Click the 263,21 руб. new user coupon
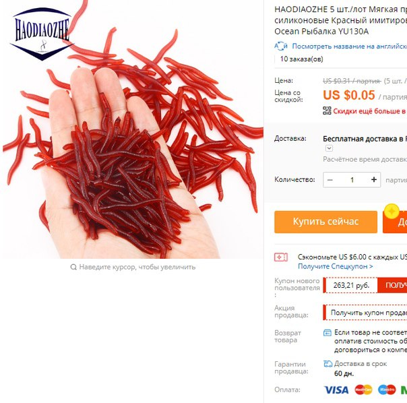Viewport: 407px width, 403px height. (351, 285)
